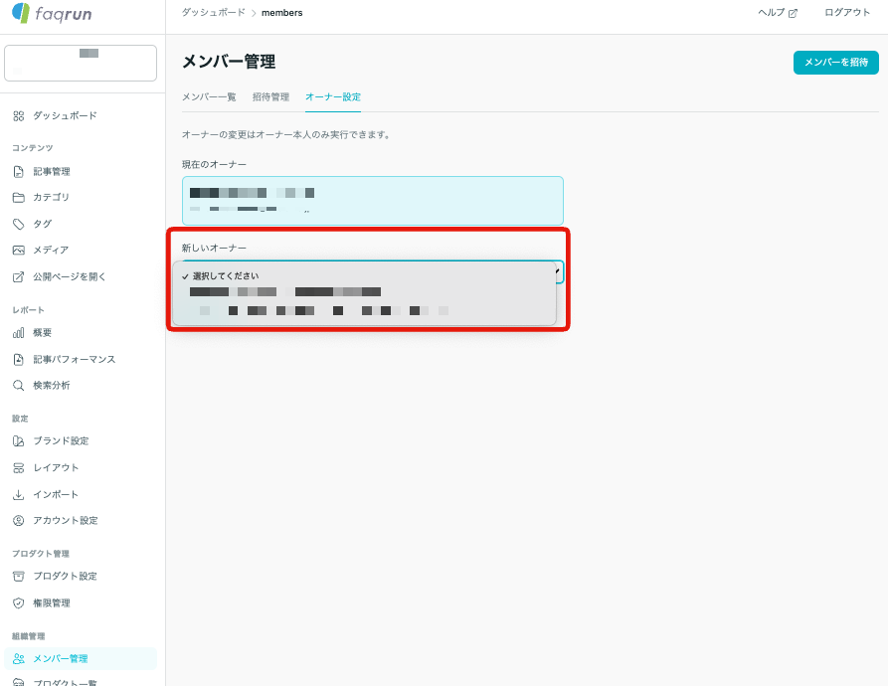Open the ブランド設定 icon
Image resolution: width=888 pixels, height=686 pixels.
tap(19, 440)
